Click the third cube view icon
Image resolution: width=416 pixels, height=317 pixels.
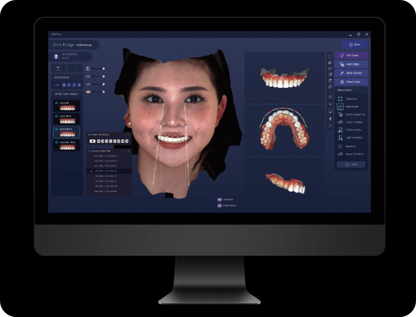click(330, 74)
